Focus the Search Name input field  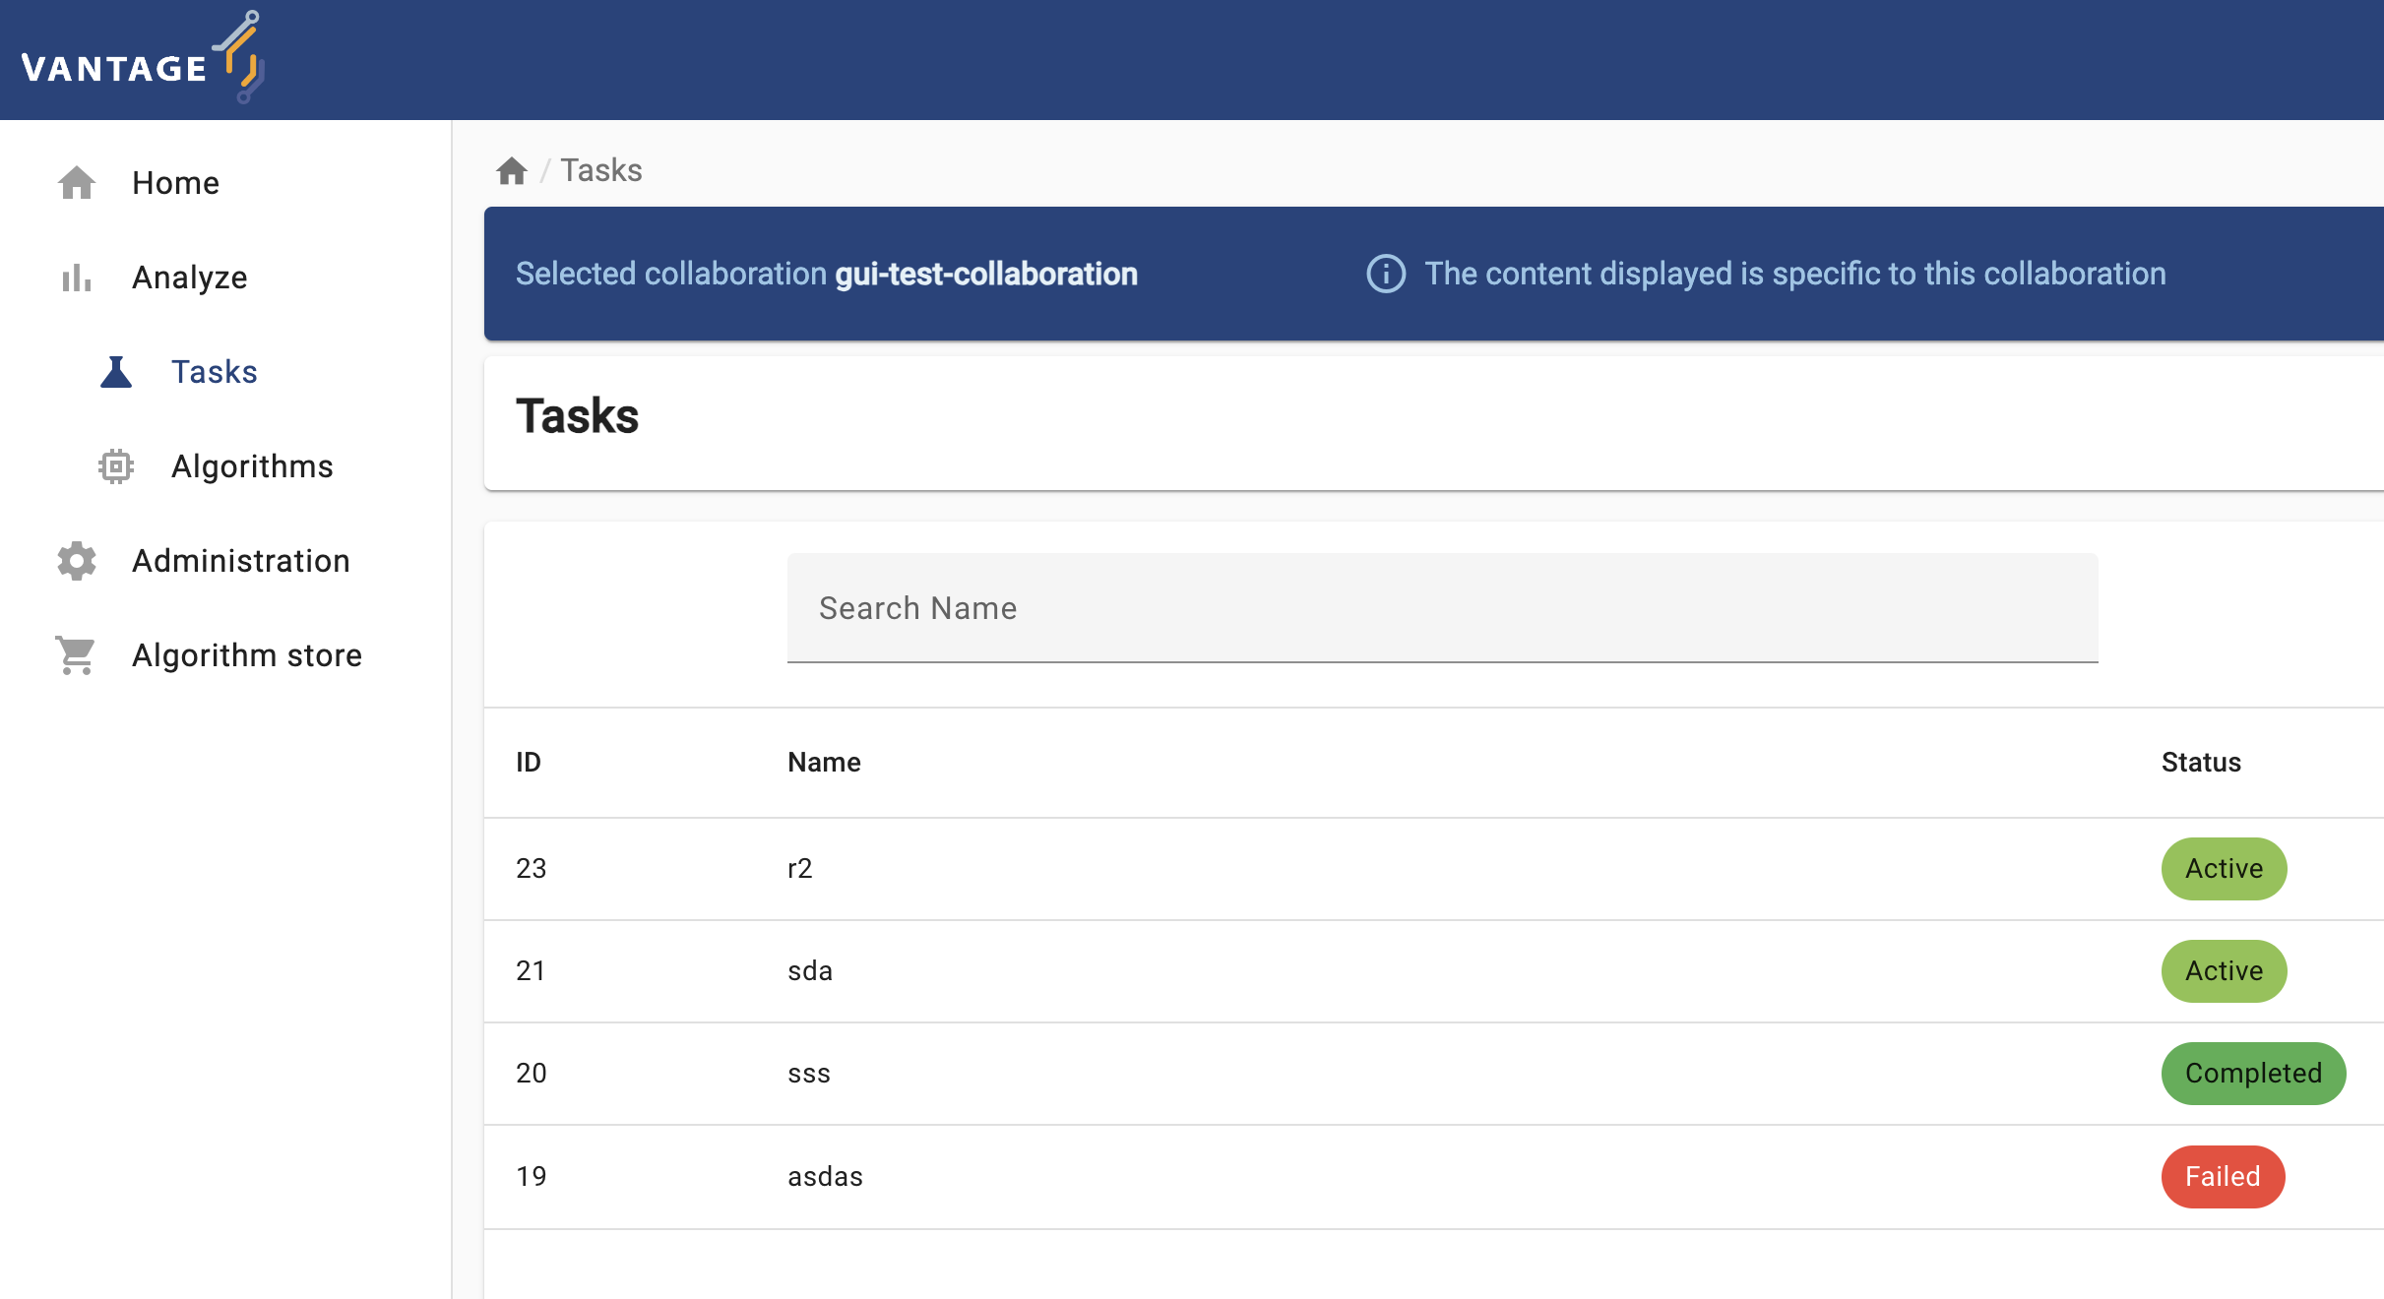[1443, 608]
